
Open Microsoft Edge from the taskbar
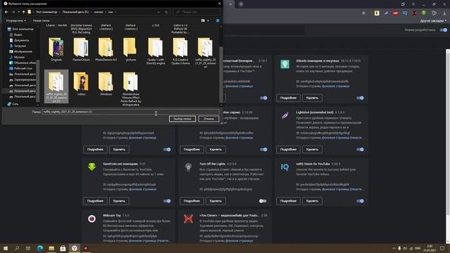coord(40,248)
